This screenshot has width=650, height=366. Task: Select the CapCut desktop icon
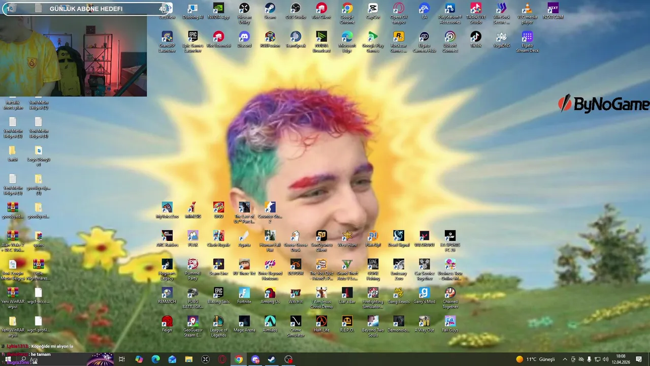tap(373, 11)
